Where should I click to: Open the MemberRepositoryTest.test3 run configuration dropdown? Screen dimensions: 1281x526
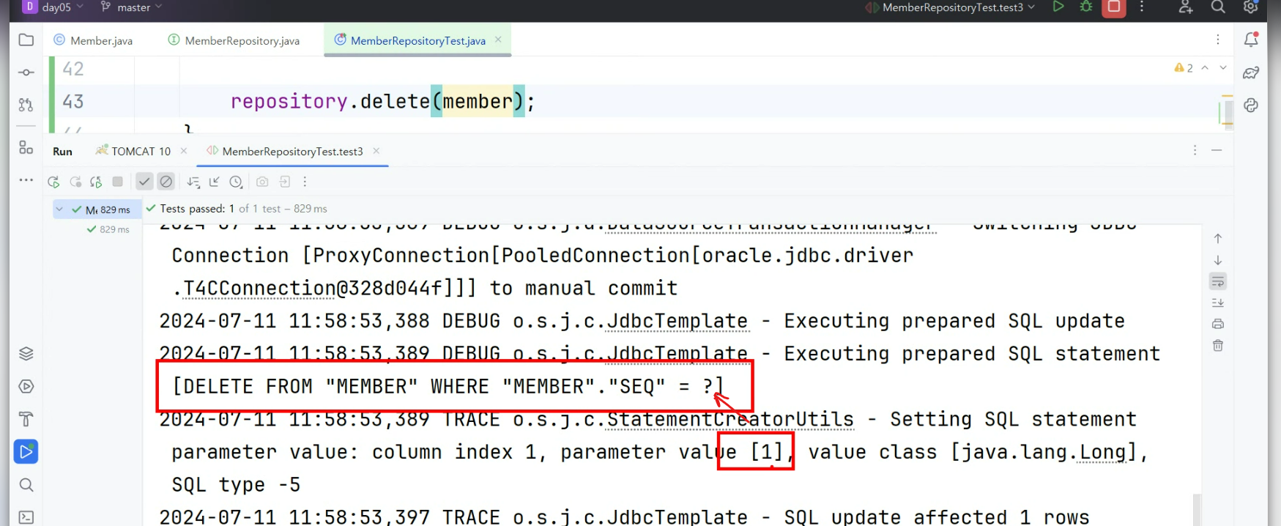[951, 7]
